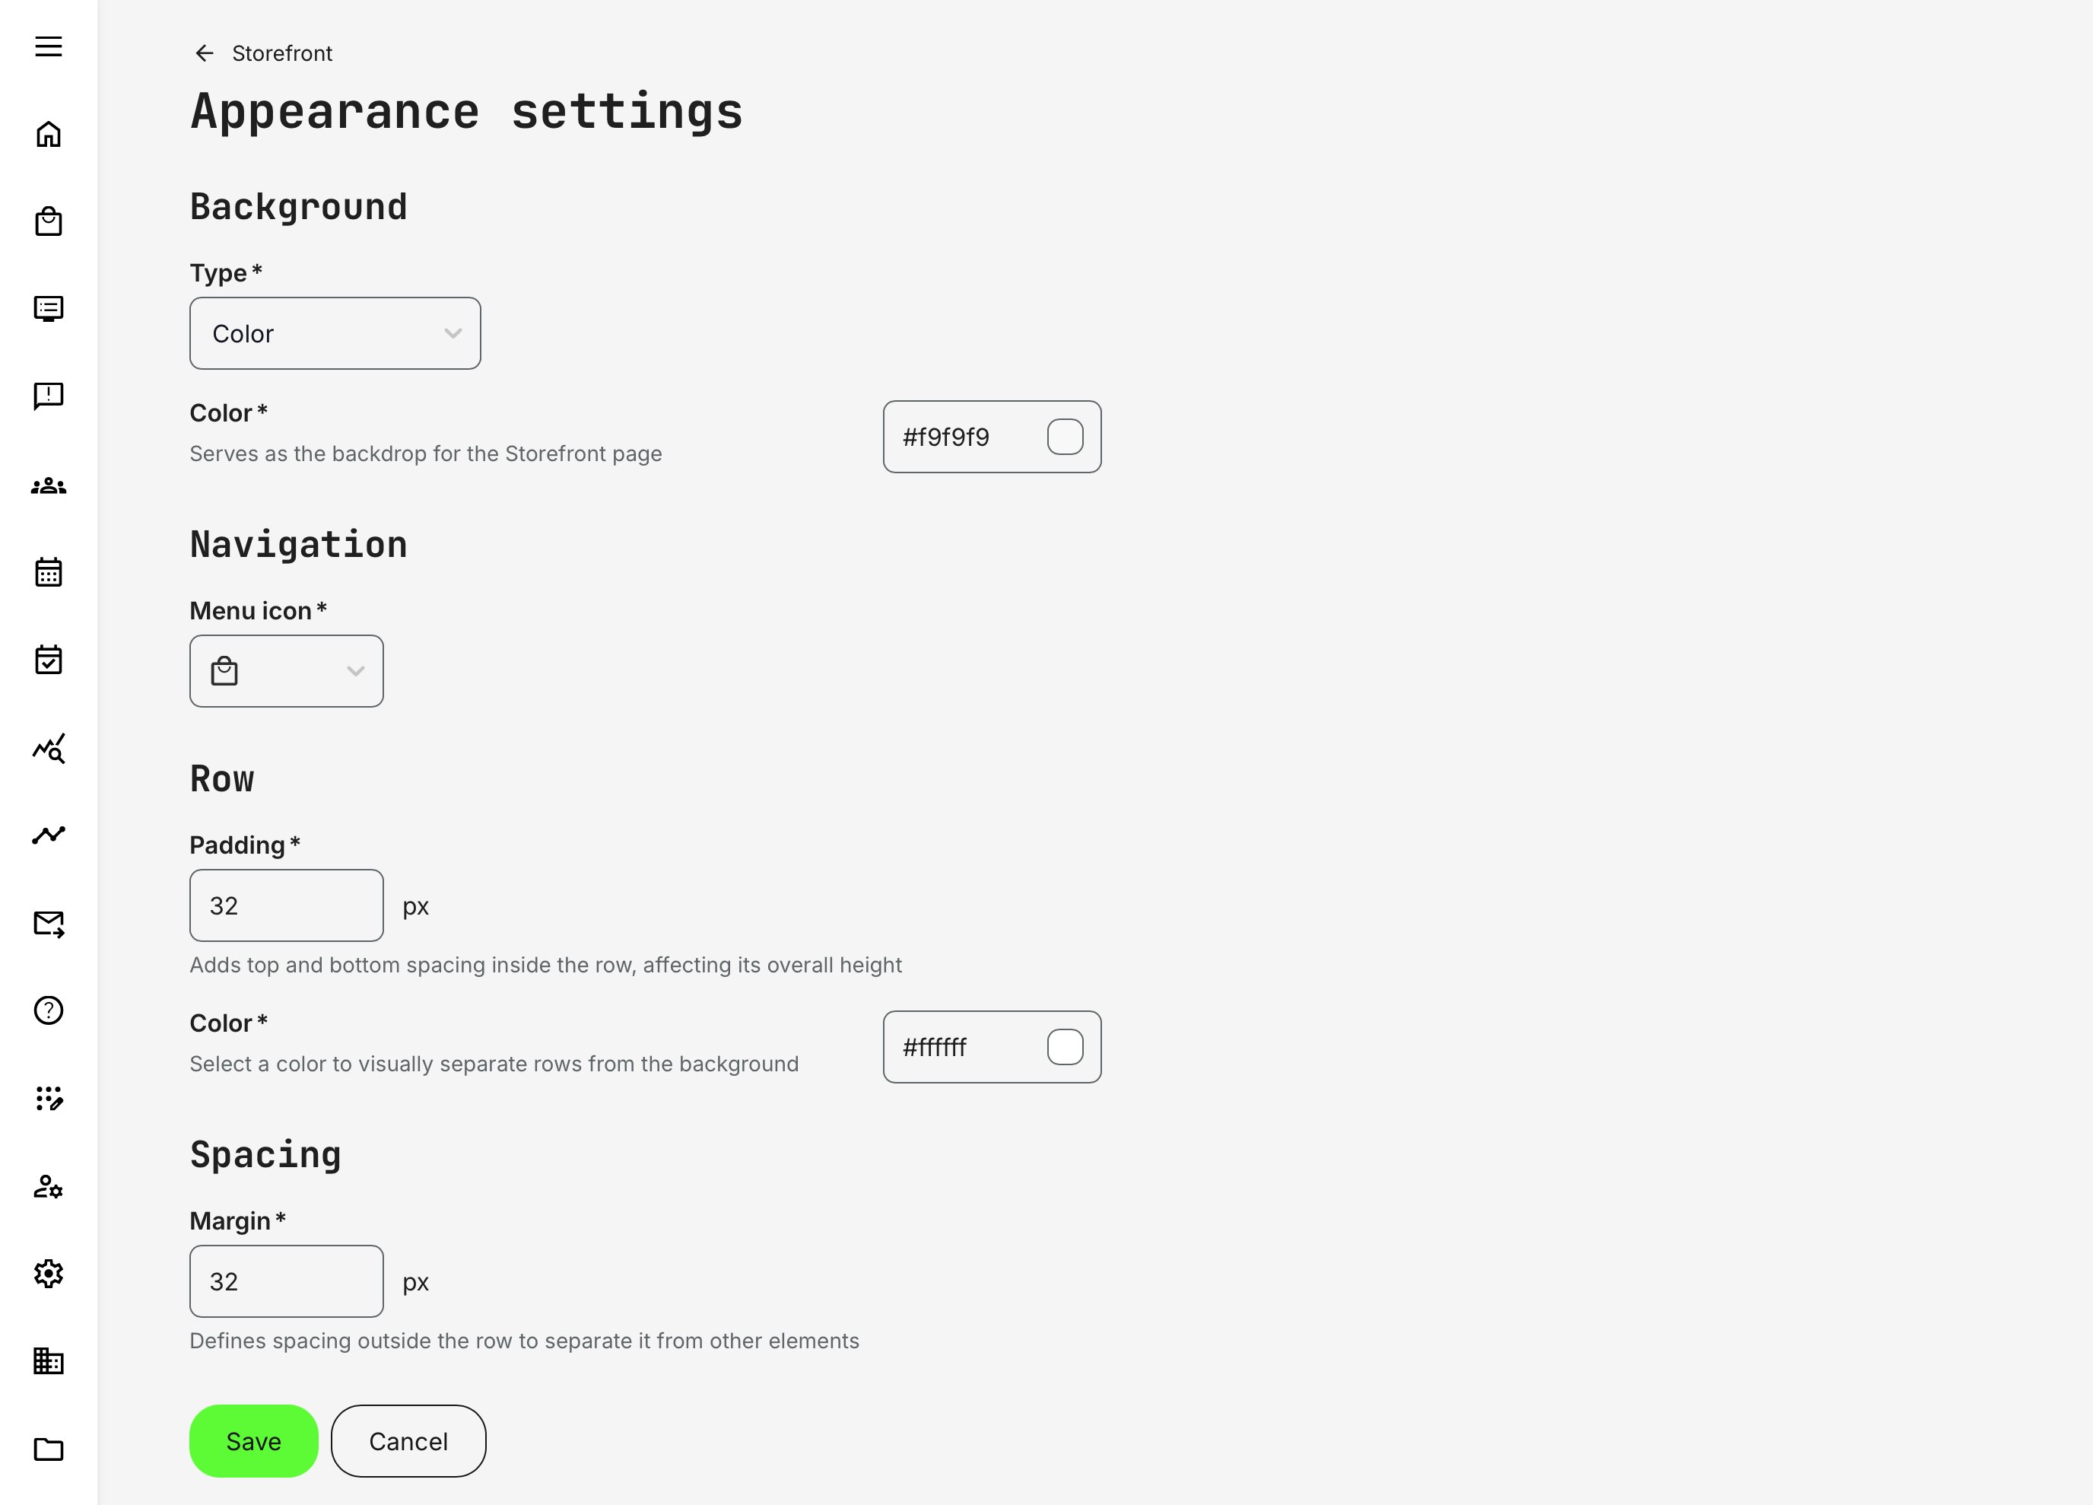Open the outgoing mail sidebar icon
Screen dimensions: 2093x1505
pos(49,923)
